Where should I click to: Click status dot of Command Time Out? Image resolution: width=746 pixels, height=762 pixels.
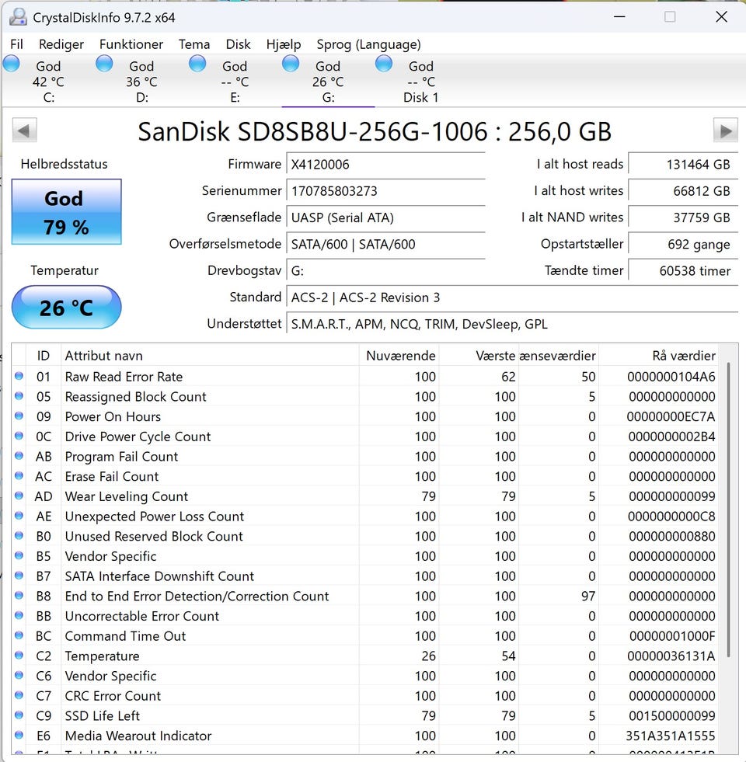click(x=19, y=635)
